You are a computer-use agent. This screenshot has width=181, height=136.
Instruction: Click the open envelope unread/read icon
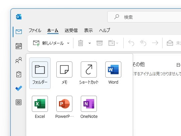170,43
